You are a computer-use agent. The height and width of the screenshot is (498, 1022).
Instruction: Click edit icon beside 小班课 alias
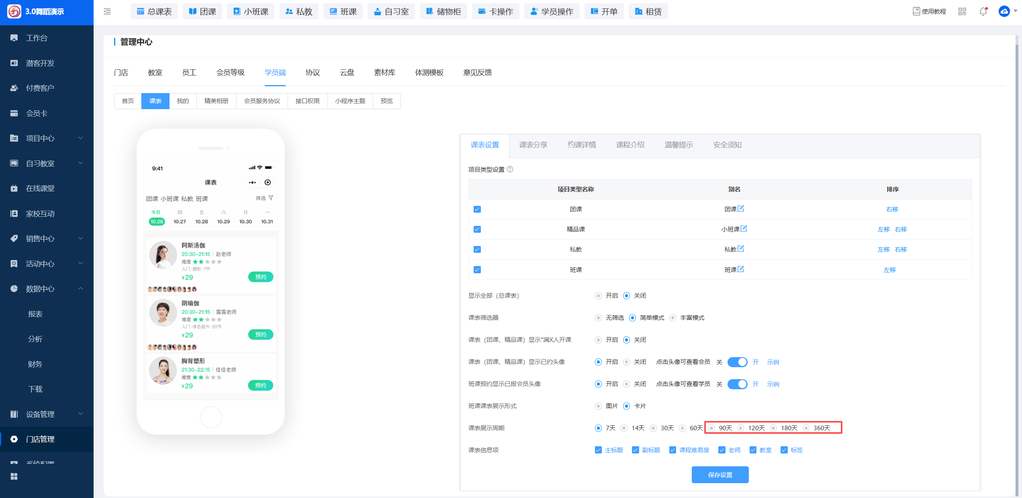(x=744, y=228)
